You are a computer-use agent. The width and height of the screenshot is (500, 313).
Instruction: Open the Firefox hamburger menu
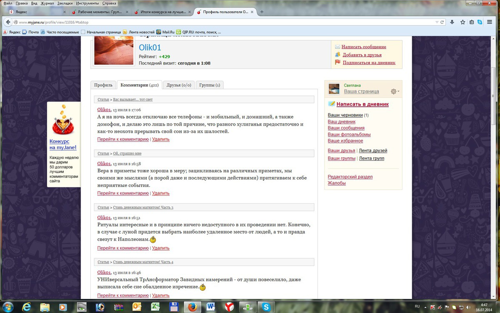490,22
